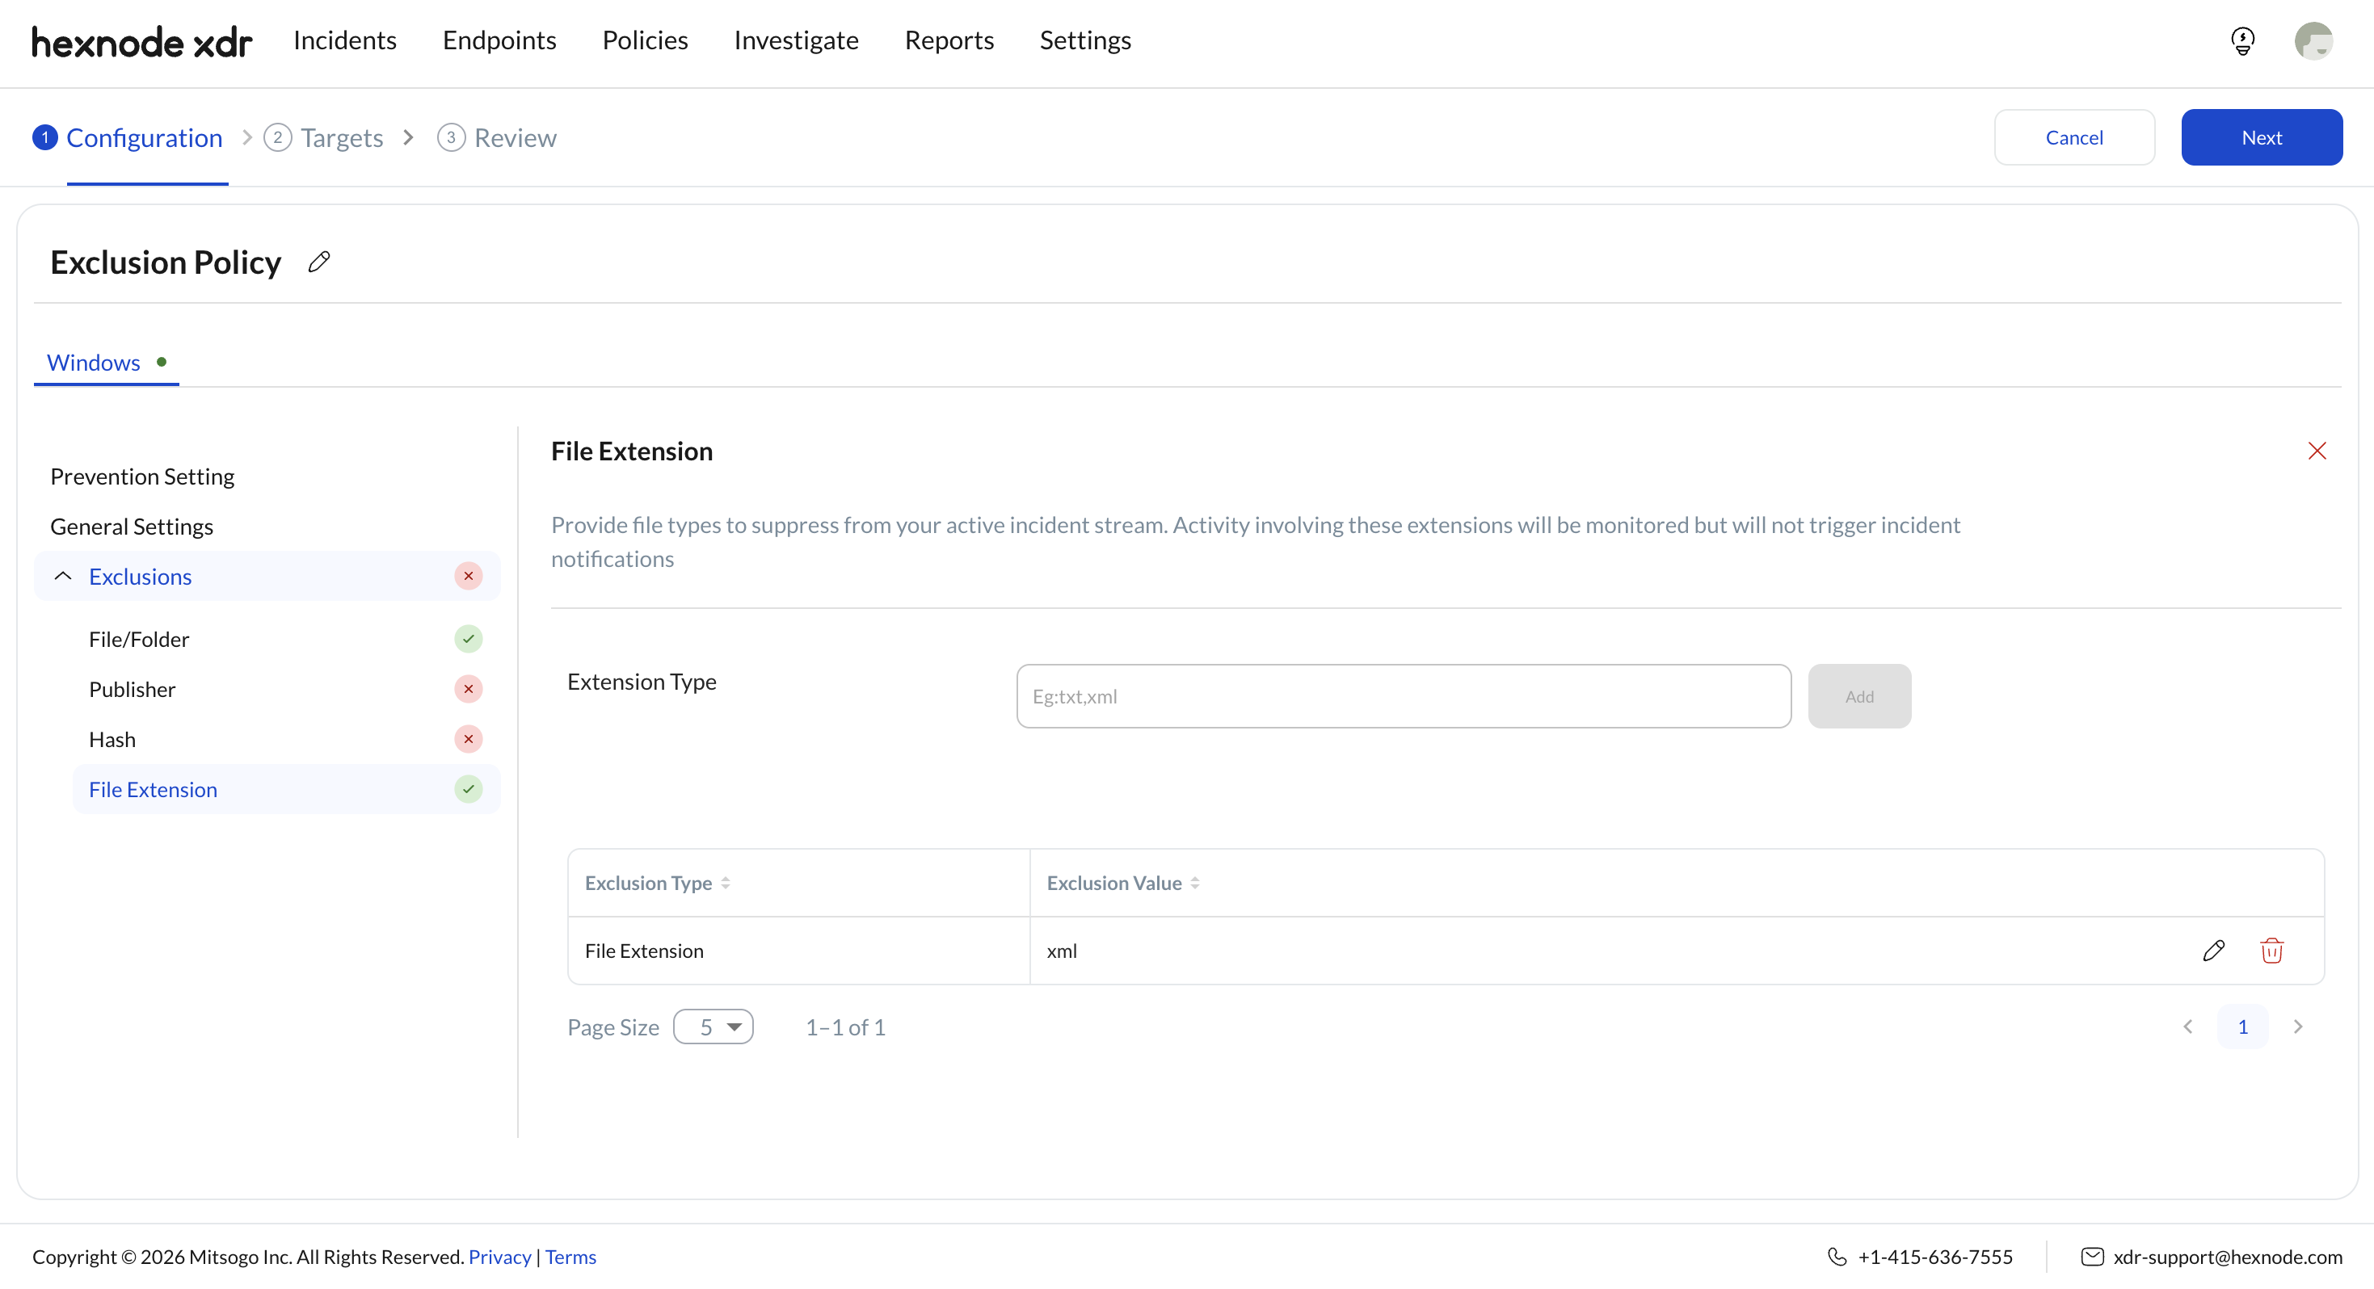This screenshot has width=2374, height=1289.
Task: Go to previous page arrow
Action: 2188,1027
